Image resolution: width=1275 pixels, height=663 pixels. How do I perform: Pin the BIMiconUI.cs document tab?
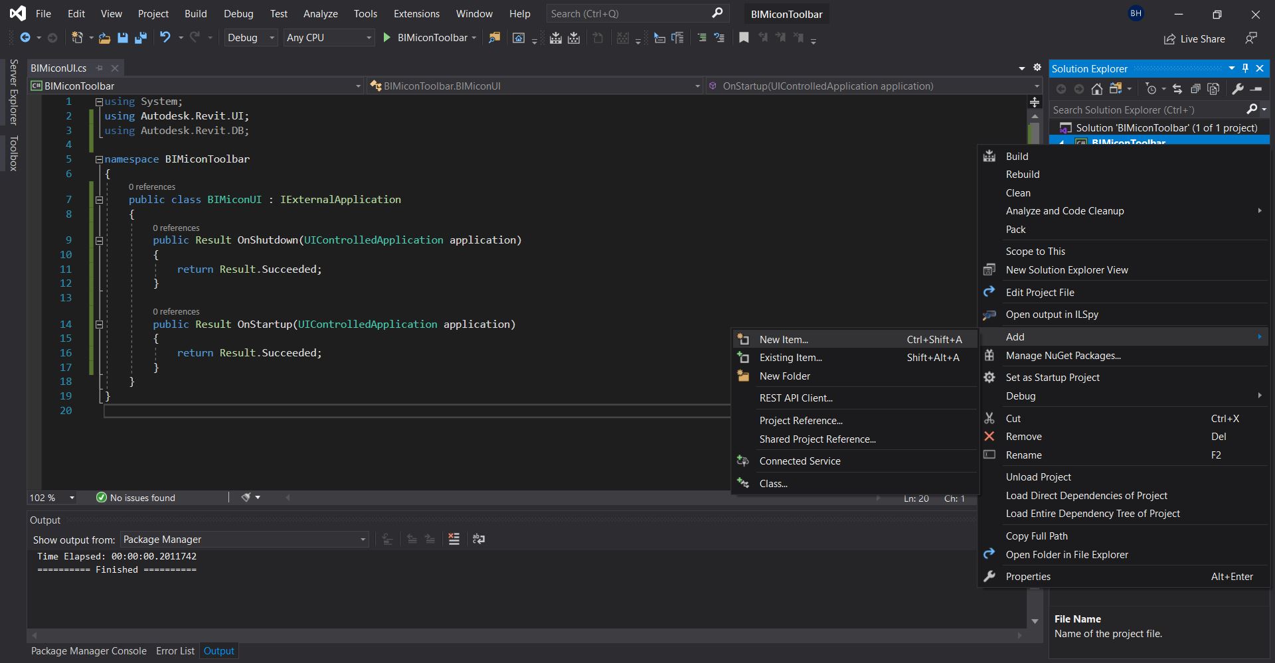click(100, 68)
